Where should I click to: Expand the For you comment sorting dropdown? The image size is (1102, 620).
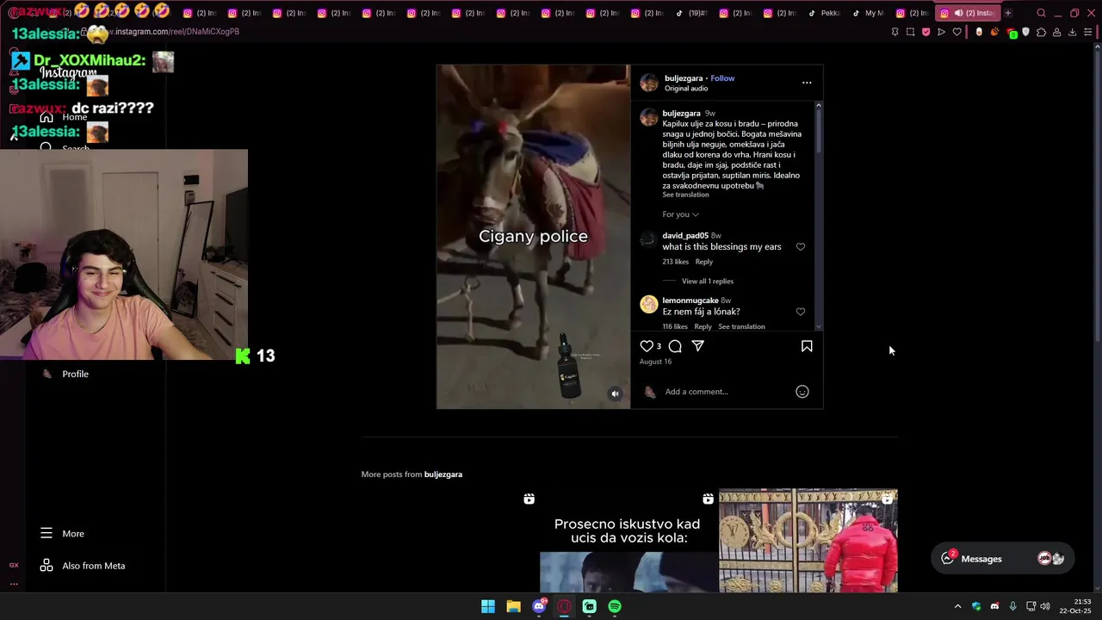coord(680,214)
